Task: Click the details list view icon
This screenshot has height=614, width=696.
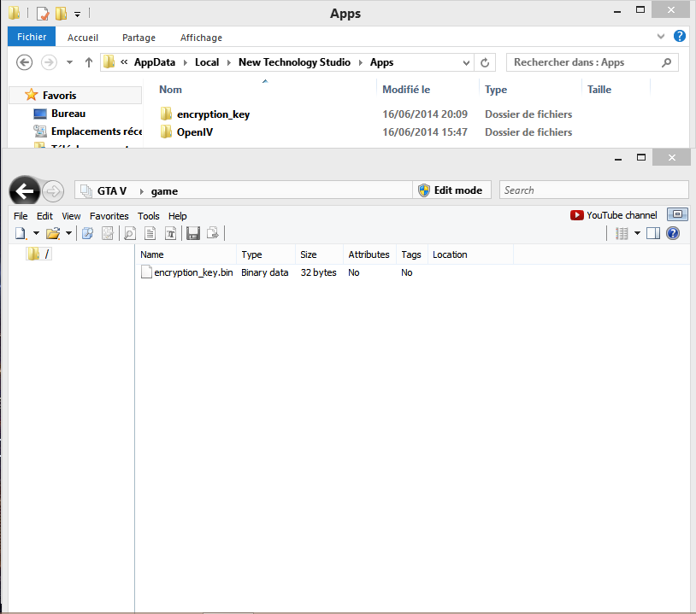Action: 622,233
